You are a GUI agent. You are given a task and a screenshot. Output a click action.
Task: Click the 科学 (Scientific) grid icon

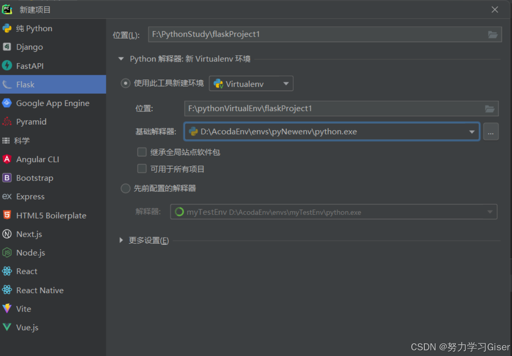click(x=6, y=141)
